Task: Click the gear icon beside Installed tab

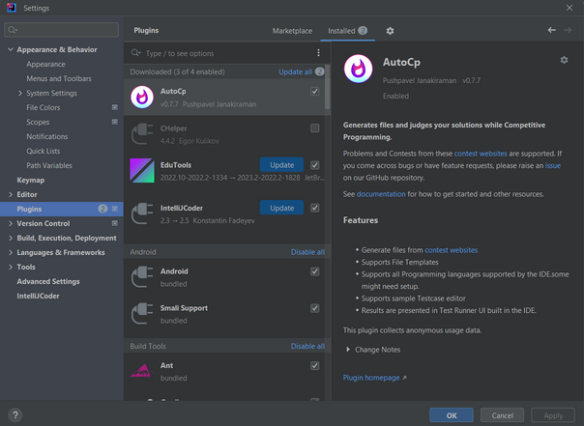Action: click(x=390, y=31)
